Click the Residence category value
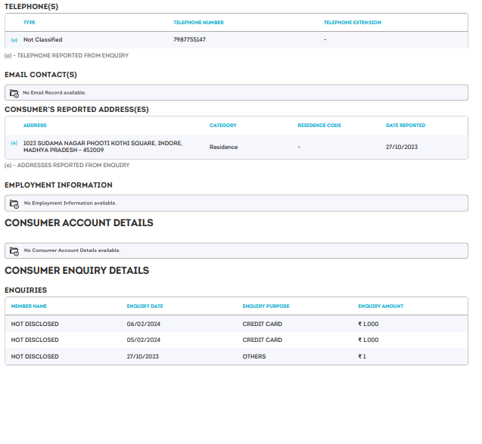The image size is (482, 444). pyautogui.click(x=223, y=147)
